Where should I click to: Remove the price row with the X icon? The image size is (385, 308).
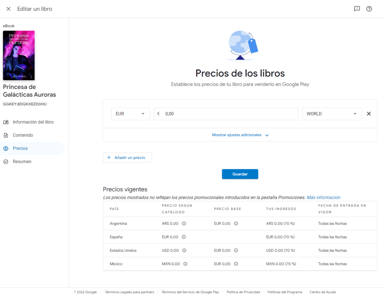(369, 113)
